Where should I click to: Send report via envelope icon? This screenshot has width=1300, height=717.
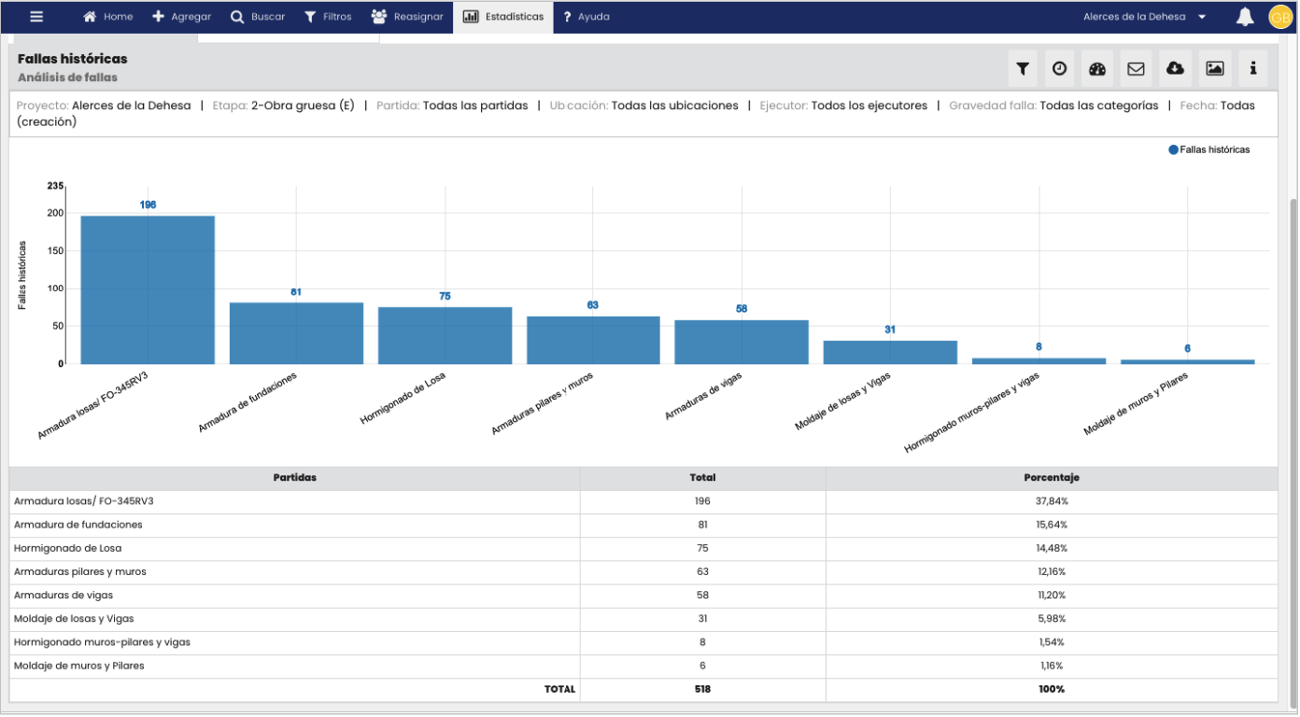(x=1136, y=68)
